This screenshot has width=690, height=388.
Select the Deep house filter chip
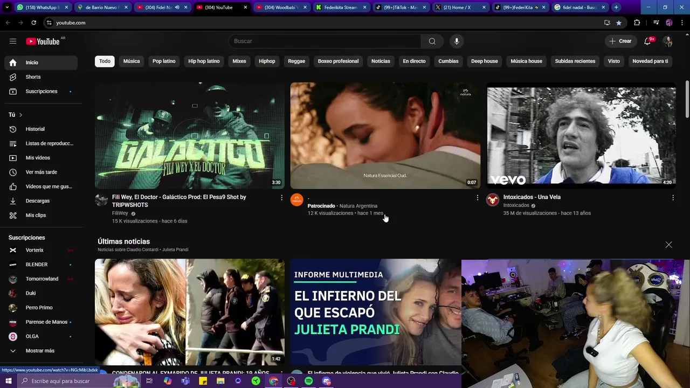pyautogui.click(x=485, y=61)
